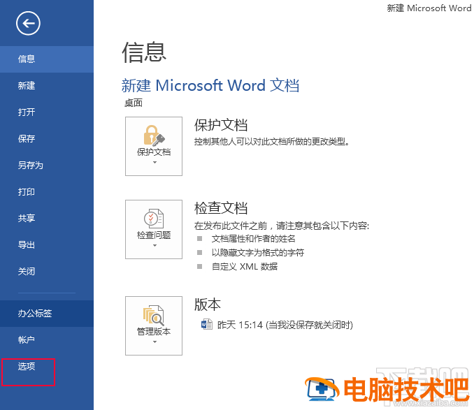The width and height of the screenshot is (474, 410).
Task: Click the 版本 section heading
Action: [208, 305]
